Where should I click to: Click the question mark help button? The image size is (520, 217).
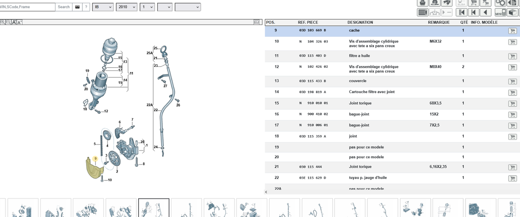86,7
